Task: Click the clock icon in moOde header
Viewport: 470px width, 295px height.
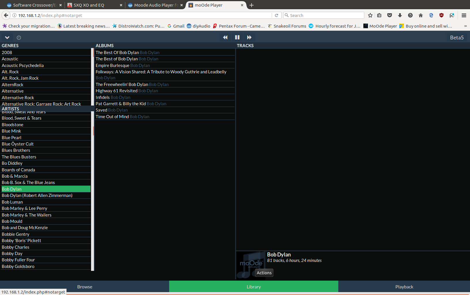Action: tap(19, 37)
